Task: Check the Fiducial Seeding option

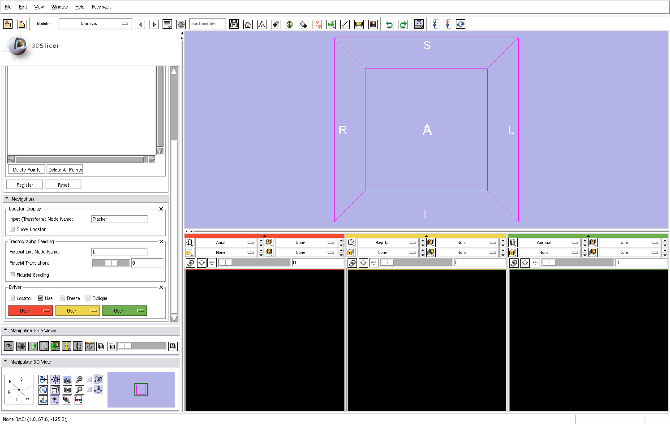Action: pyautogui.click(x=13, y=275)
